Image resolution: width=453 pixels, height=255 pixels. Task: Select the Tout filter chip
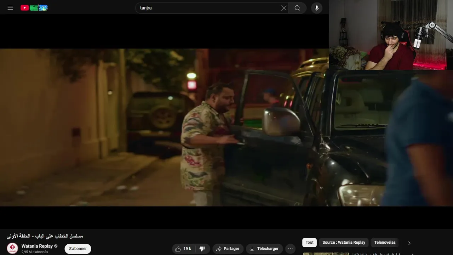click(310, 243)
